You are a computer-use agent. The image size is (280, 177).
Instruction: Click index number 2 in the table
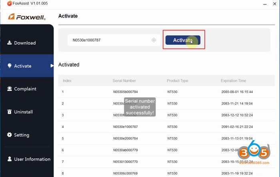click(x=63, y=103)
